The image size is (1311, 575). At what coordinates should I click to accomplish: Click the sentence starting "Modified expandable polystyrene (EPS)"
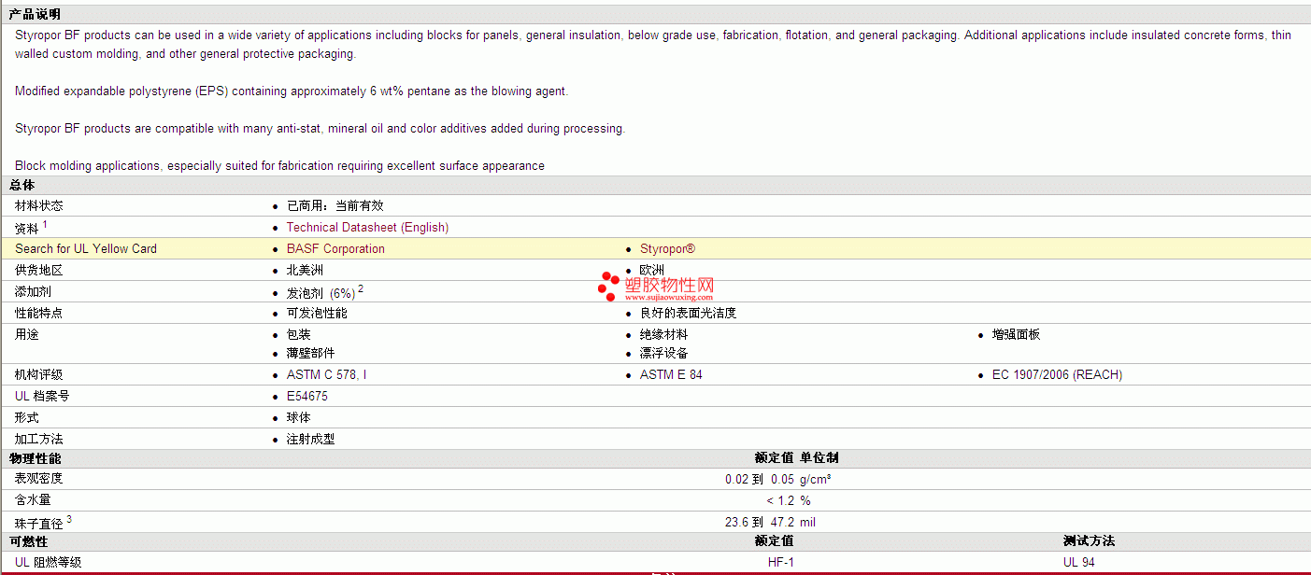pyautogui.click(x=292, y=91)
